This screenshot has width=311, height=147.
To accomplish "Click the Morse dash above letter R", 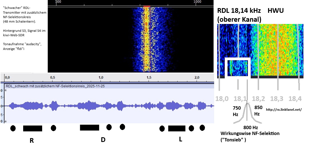I will pos(32,128).
